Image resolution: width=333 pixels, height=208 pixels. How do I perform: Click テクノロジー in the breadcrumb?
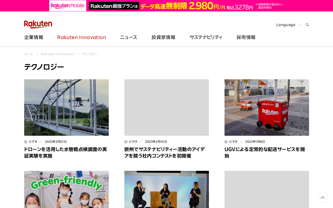(x=91, y=54)
